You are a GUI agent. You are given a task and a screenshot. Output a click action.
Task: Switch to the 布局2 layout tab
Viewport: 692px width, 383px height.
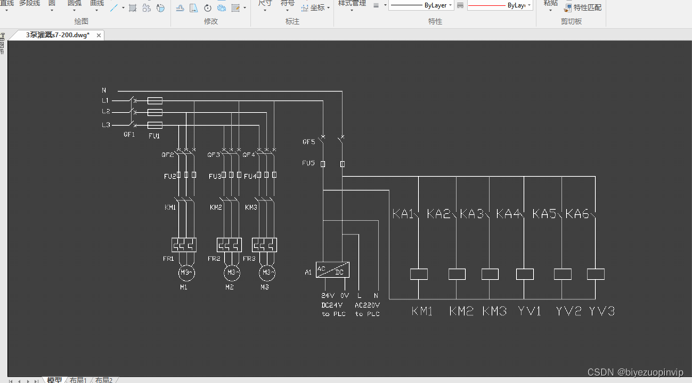(x=103, y=380)
